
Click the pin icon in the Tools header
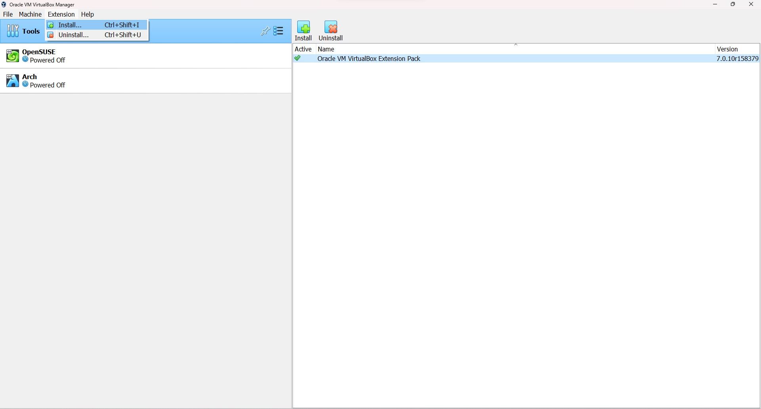coord(265,31)
